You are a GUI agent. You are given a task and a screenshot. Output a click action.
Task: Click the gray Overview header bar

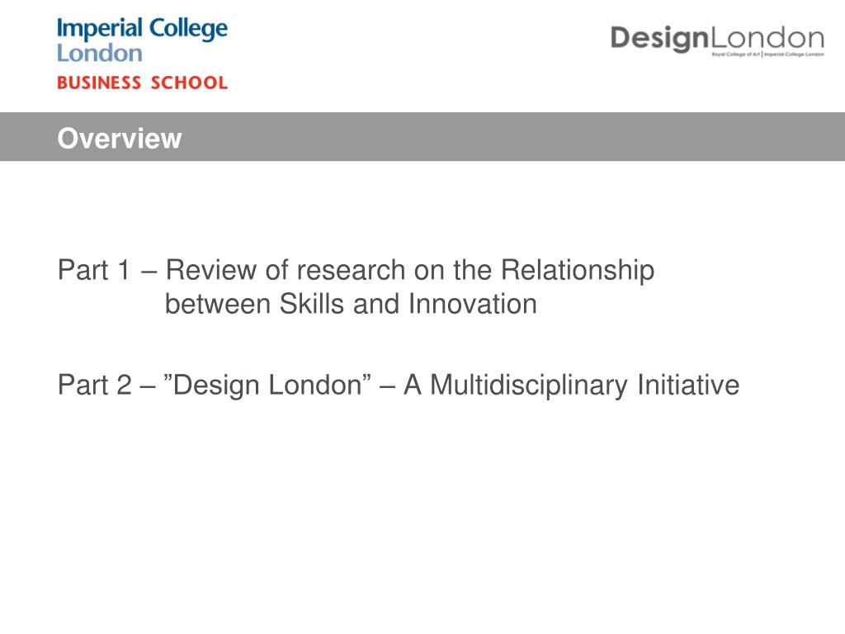click(422, 136)
